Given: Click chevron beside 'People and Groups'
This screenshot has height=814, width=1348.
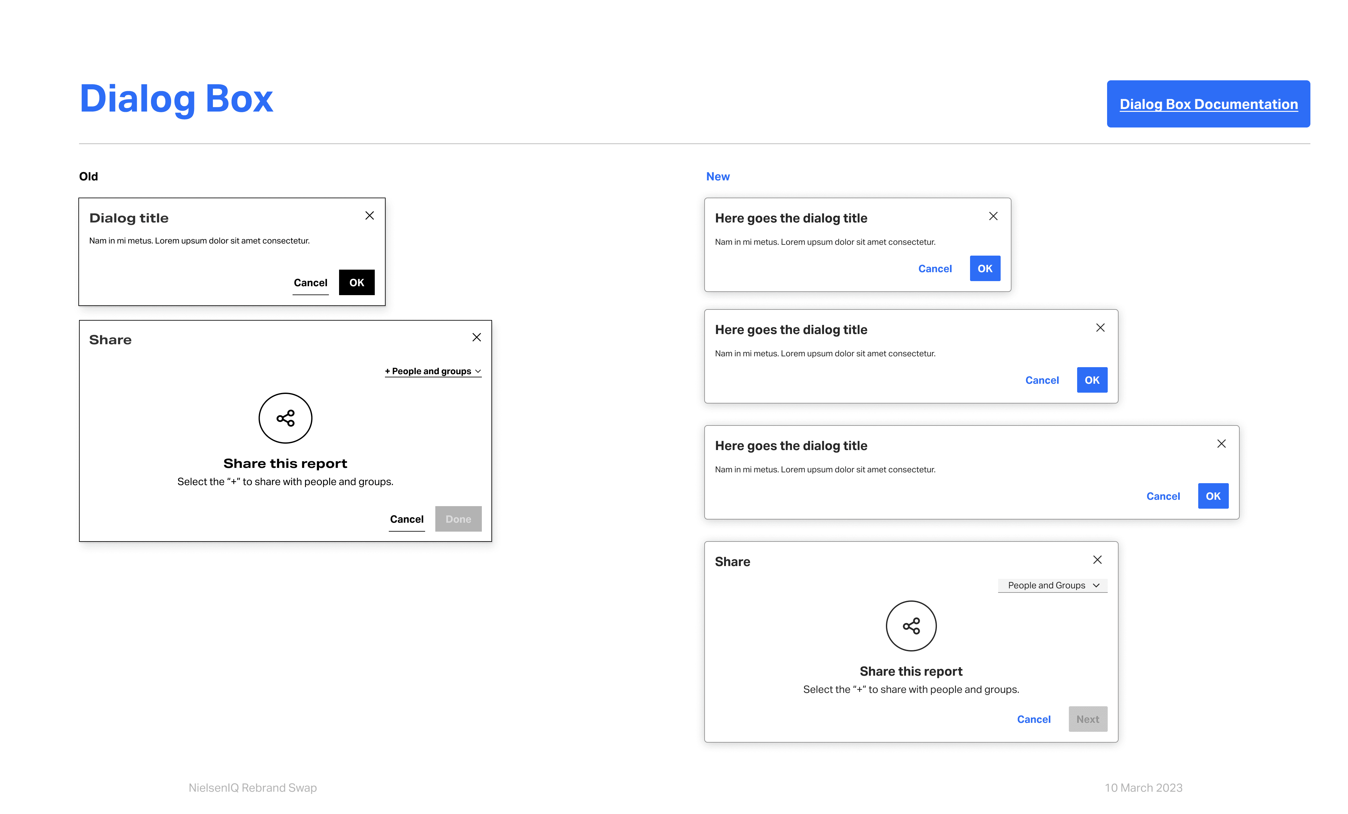Looking at the screenshot, I should pyautogui.click(x=1096, y=585).
